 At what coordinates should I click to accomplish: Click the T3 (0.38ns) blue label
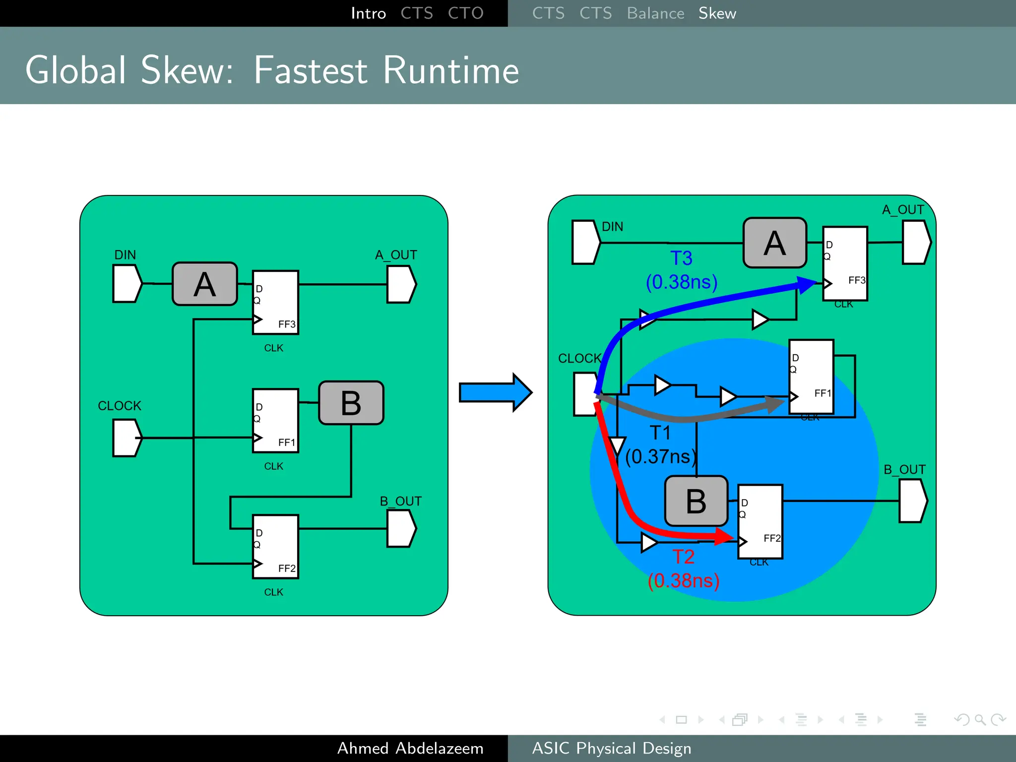click(x=682, y=270)
